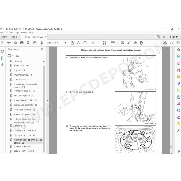This screenshot has width=181, height=181.
Task: Jump to Steering - 41 bookmark
Action: (20, 126)
